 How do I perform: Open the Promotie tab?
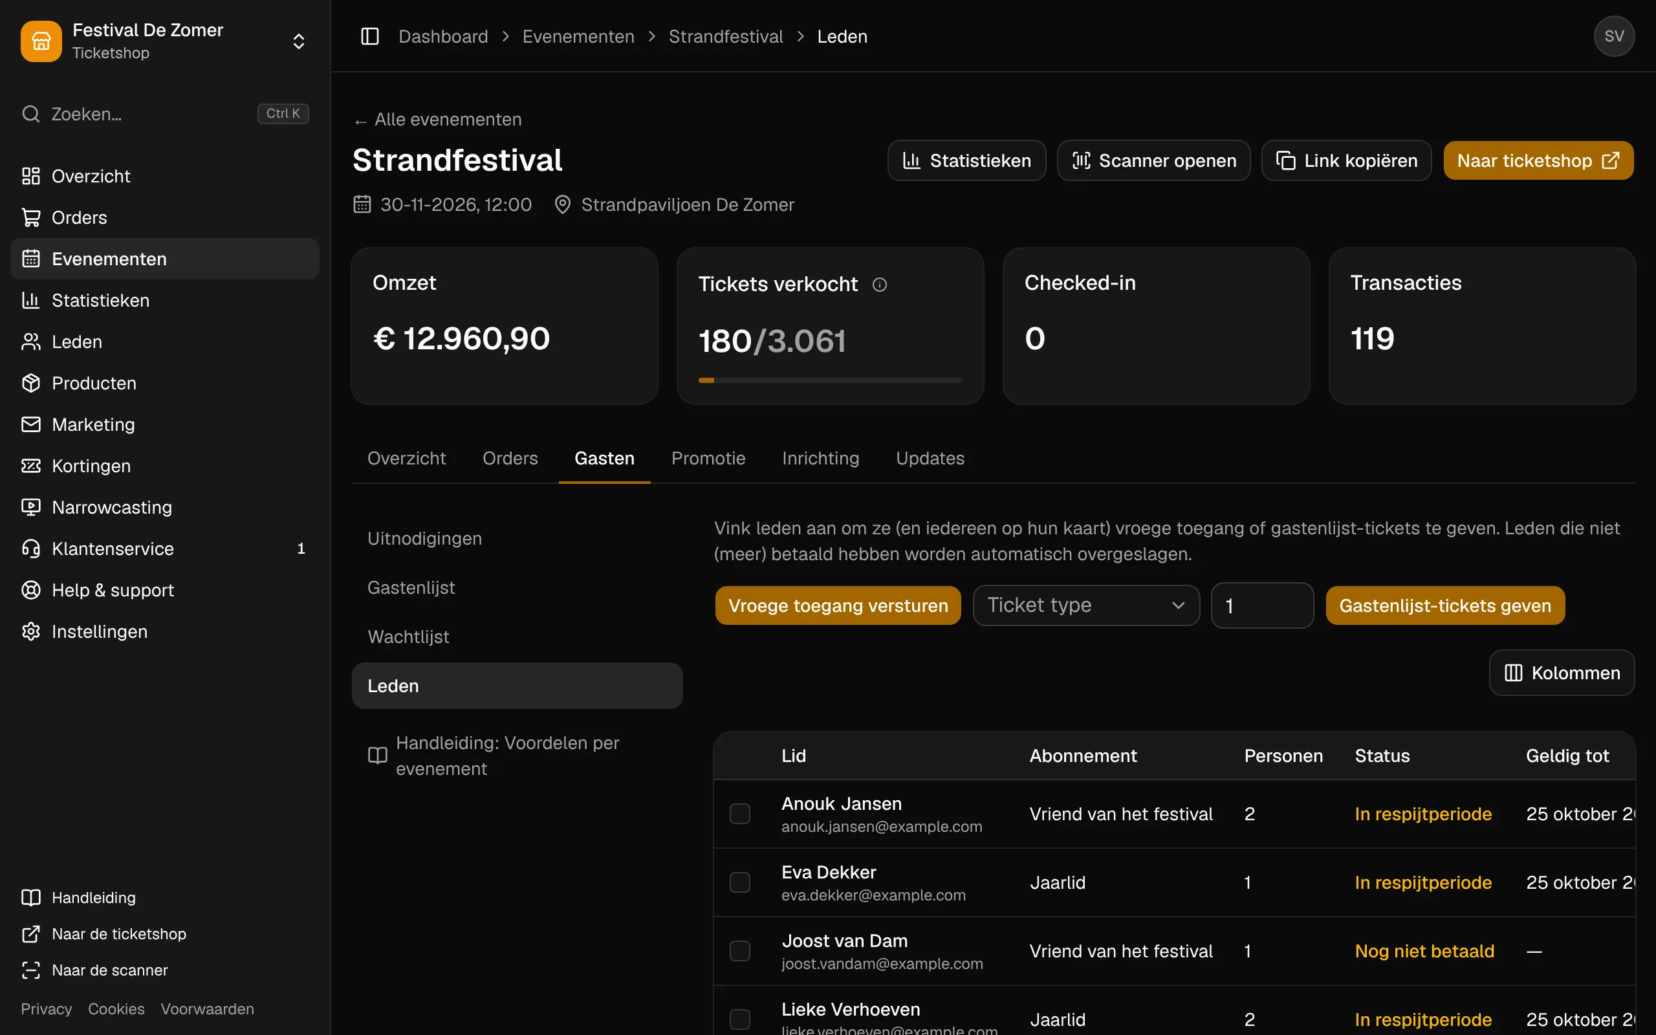pyautogui.click(x=708, y=458)
